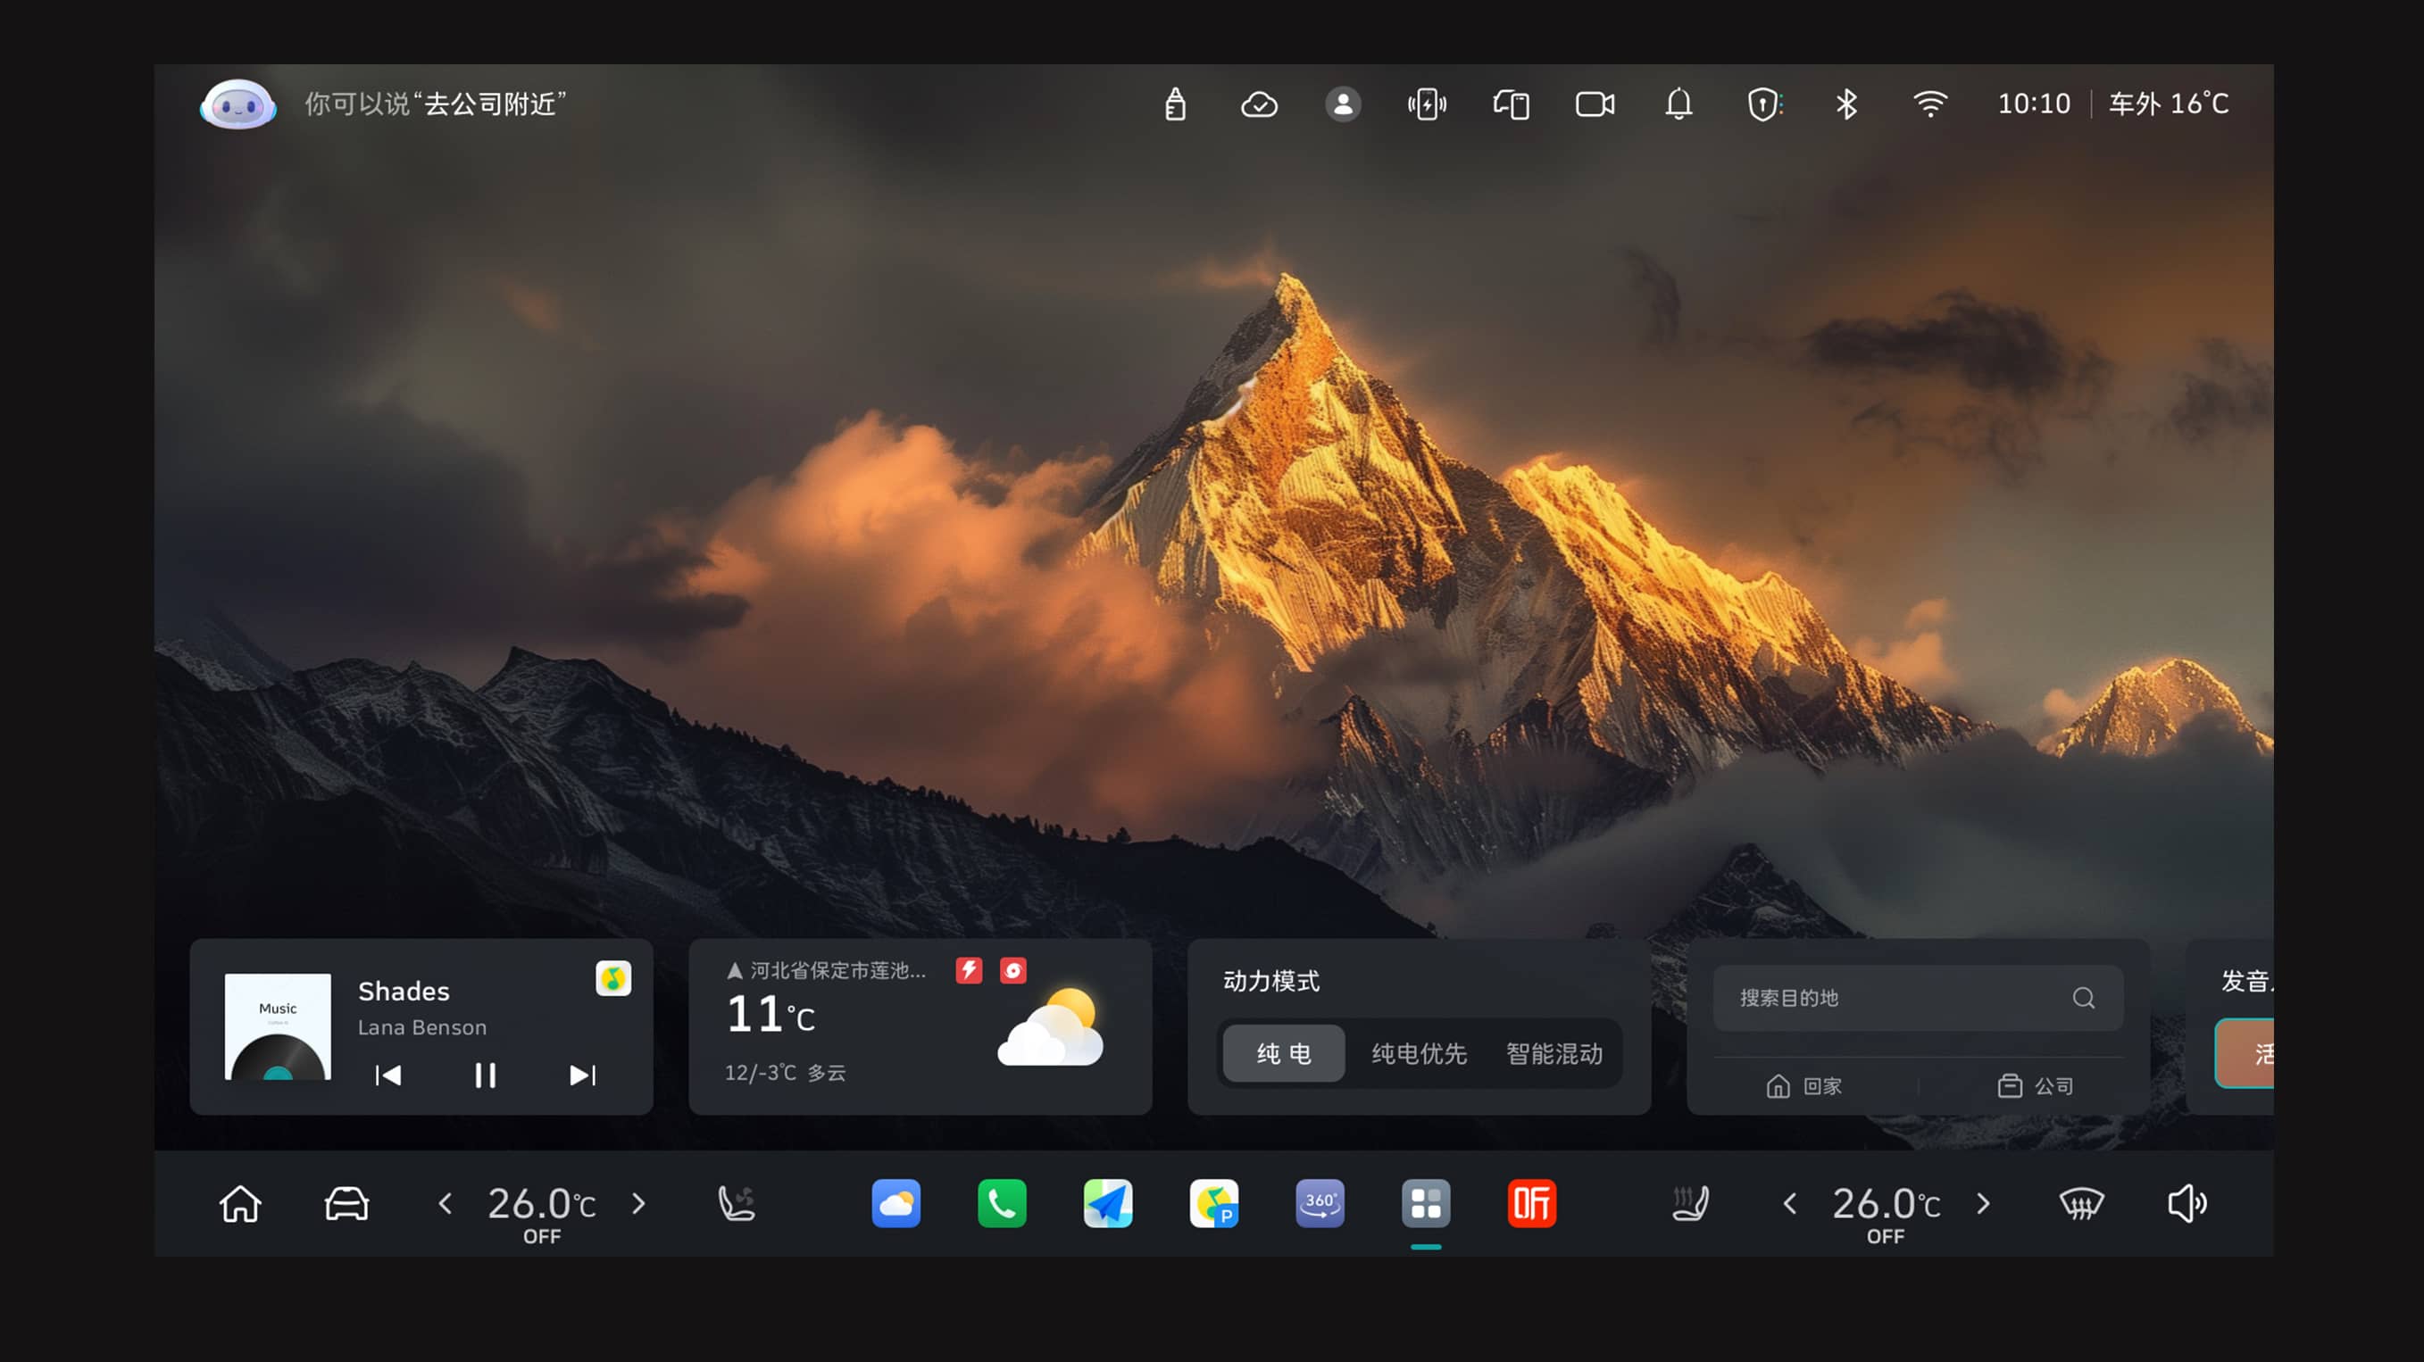Viewport: 2424px width, 1362px height.
Task: Decrease passenger temperature with left chevron
Action: tap(1790, 1203)
